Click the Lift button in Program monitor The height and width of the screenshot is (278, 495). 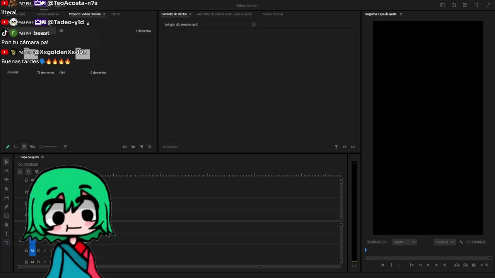coord(457,265)
